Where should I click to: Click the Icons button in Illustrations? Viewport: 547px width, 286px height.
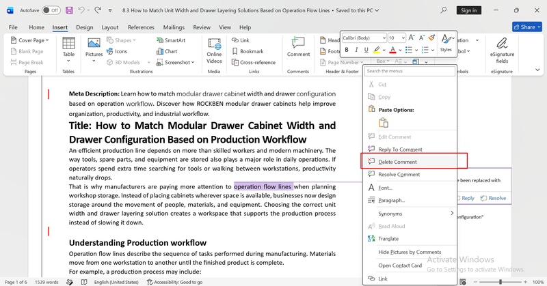[117, 51]
